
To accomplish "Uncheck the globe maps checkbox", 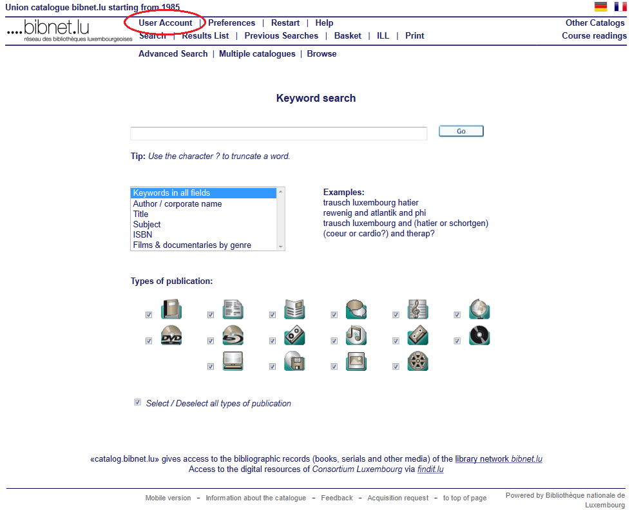I will pos(457,315).
